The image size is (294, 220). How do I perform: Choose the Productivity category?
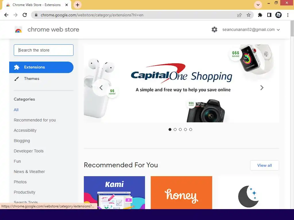pyautogui.click(x=25, y=192)
